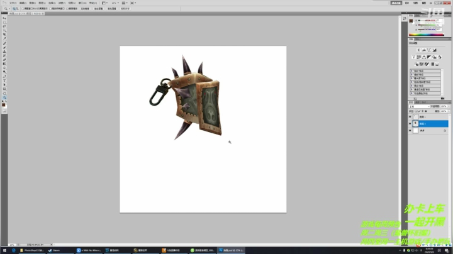453x254 pixels.
Task: Select the Pen tool
Action: [x=4, y=77]
